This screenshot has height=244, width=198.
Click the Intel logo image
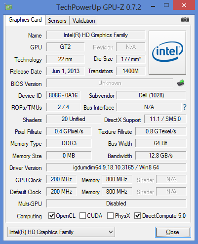(x=167, y=52)
